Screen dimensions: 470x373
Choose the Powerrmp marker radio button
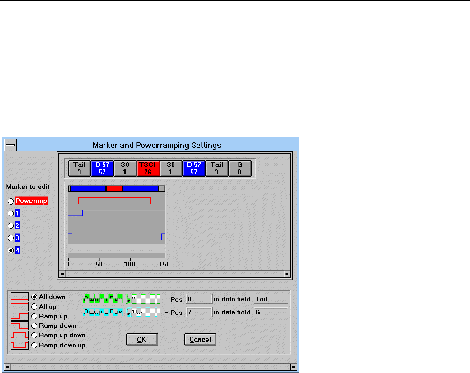pyautogui.click(x=11, y=201)
